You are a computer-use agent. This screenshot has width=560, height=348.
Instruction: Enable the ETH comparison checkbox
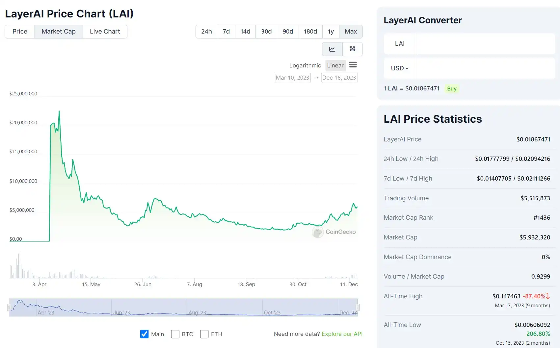(x=204, y=334)
